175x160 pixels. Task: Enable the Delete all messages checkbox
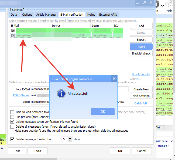(x=12, y=127)
